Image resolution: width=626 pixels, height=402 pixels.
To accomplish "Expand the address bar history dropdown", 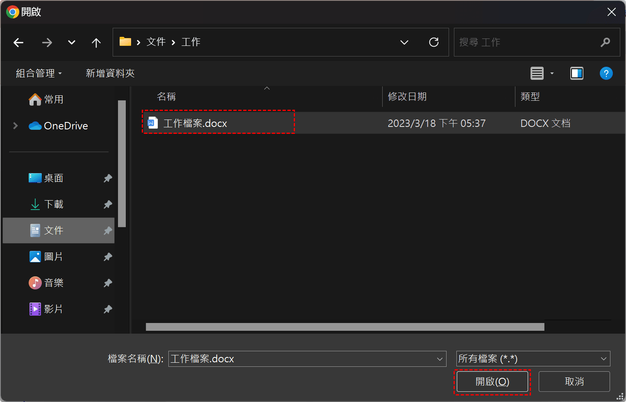I will coord(404,43).
